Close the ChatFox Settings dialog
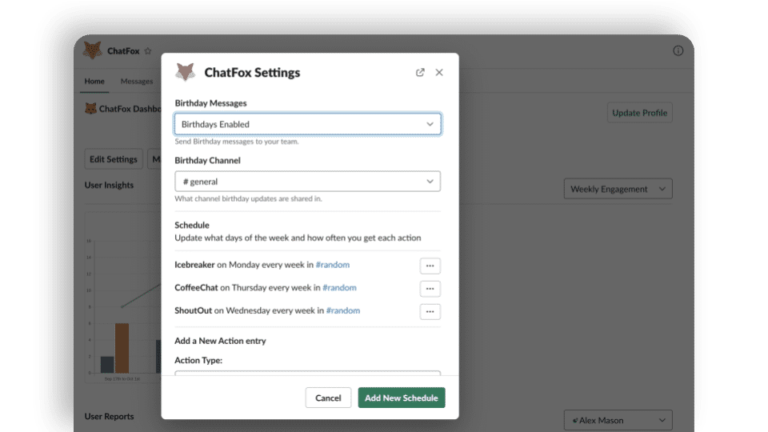This screenshot has width=768, height=432. coord(439,72)
